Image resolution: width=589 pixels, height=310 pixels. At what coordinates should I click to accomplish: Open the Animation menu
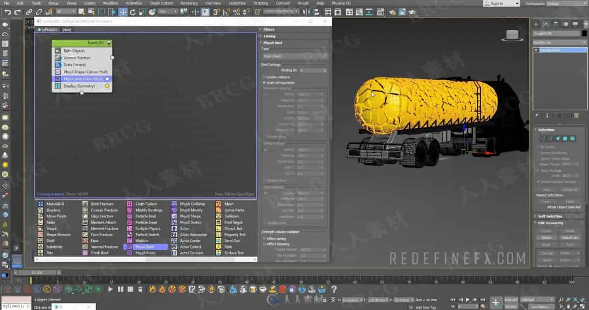click(134, 3)
